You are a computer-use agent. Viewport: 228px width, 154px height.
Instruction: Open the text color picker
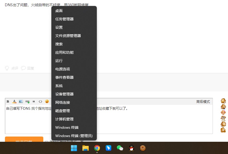tap(14, 101)
